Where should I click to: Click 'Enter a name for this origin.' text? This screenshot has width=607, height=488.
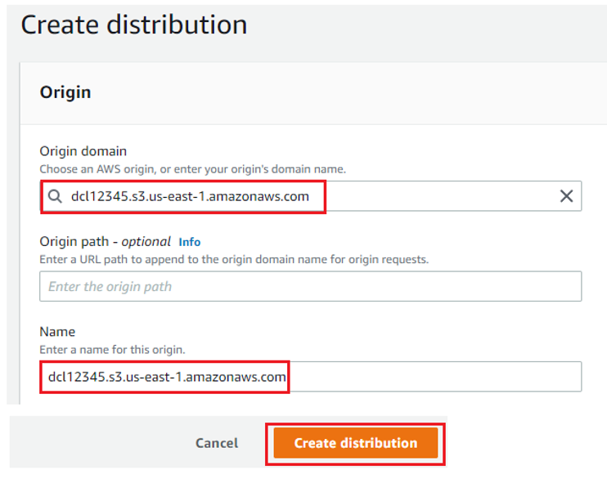point(113,350)
